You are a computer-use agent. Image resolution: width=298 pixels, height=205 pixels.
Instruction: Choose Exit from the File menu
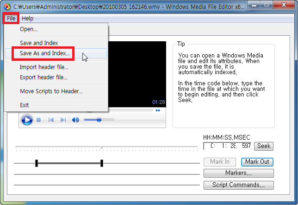[x=56, y=105]
